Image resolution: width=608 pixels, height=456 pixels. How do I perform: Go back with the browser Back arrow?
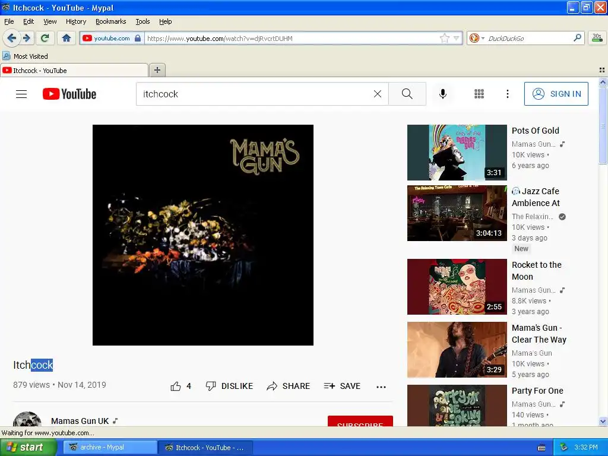(11, 38)
